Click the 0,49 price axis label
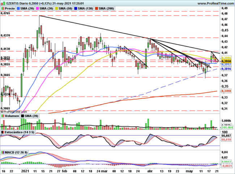Screen dimensions: 235x174 click(x=225, y=8)
